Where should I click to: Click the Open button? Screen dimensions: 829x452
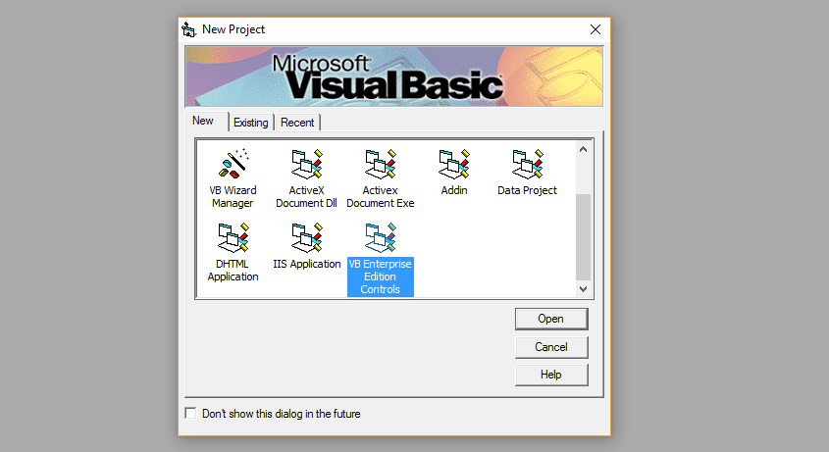[551, 319]
